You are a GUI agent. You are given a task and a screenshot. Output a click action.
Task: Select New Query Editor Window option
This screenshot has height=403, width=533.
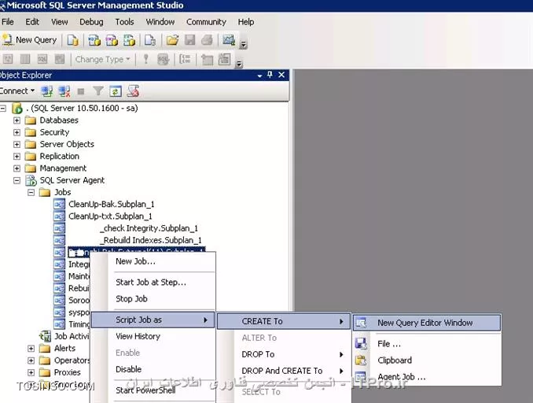point(427,323)
